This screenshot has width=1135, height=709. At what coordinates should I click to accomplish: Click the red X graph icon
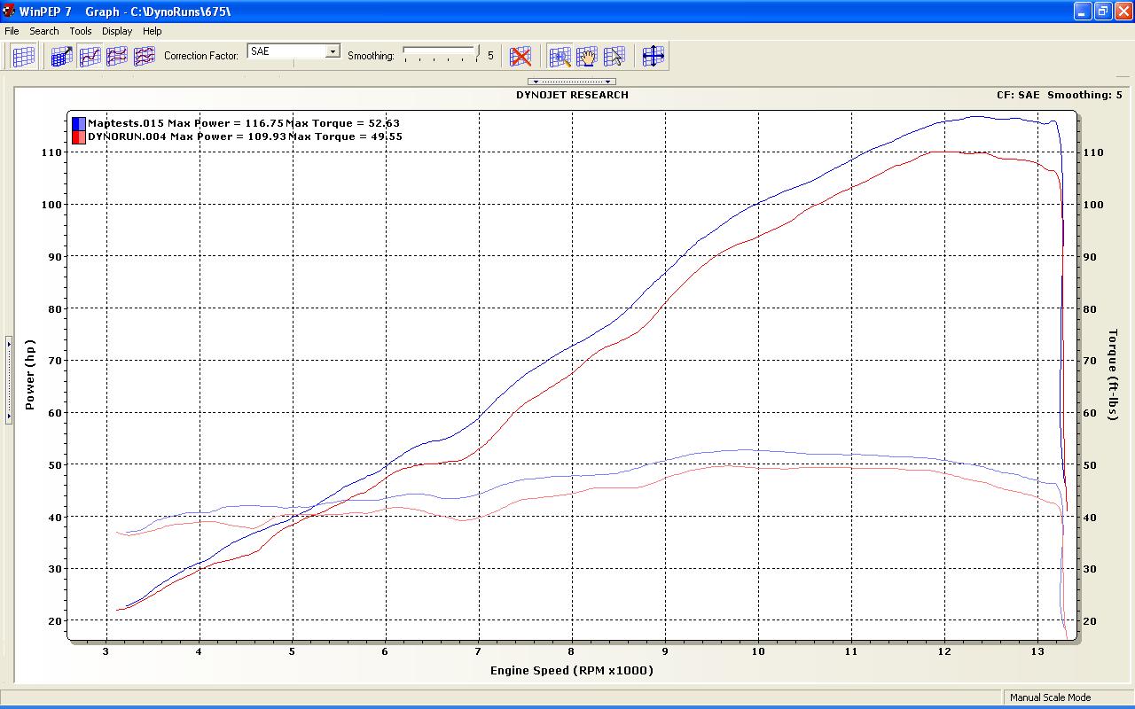521,56
